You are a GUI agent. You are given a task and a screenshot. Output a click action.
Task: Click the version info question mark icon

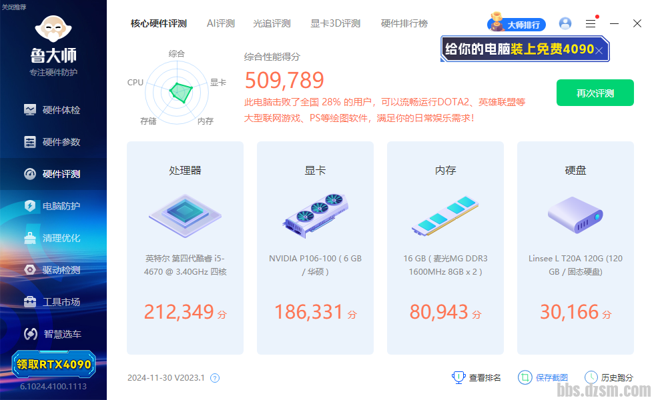pos(215,378)
